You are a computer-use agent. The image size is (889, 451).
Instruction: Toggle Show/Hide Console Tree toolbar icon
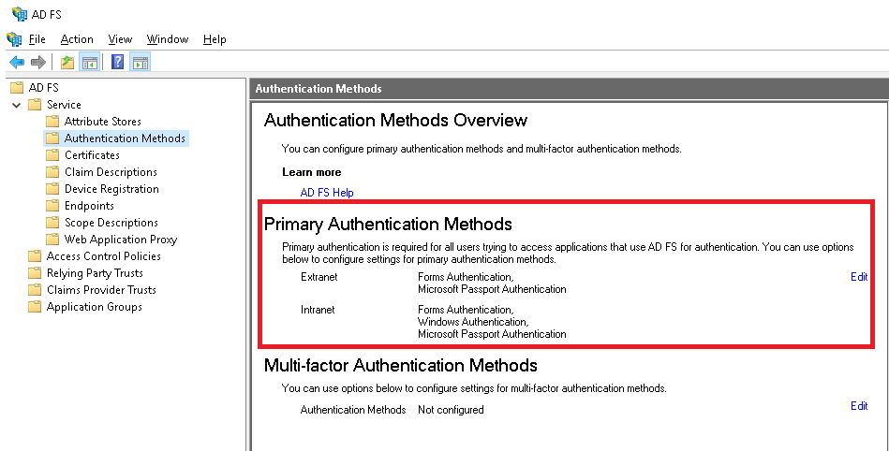click(x=90, y=63)
